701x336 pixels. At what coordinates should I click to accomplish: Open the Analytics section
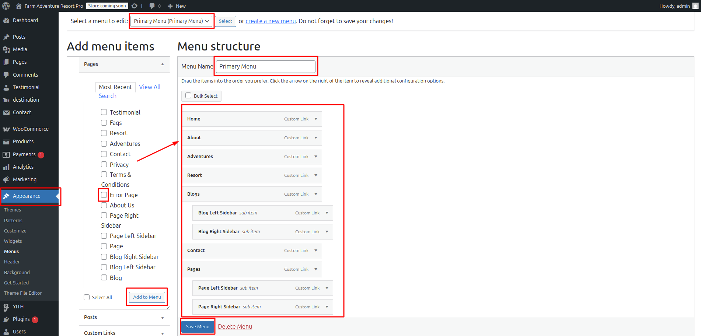(23, 167)
